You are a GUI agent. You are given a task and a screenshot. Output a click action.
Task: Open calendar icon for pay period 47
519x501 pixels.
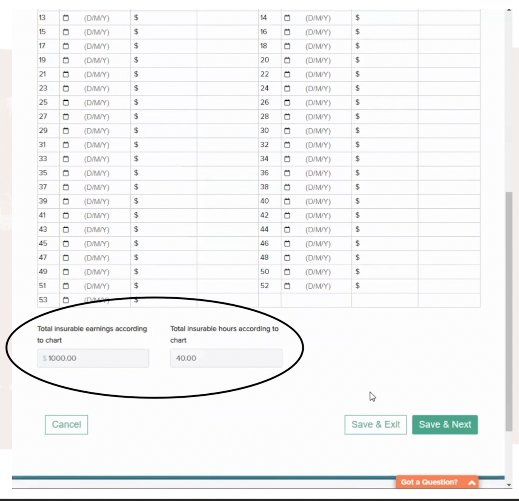(66, 258)
